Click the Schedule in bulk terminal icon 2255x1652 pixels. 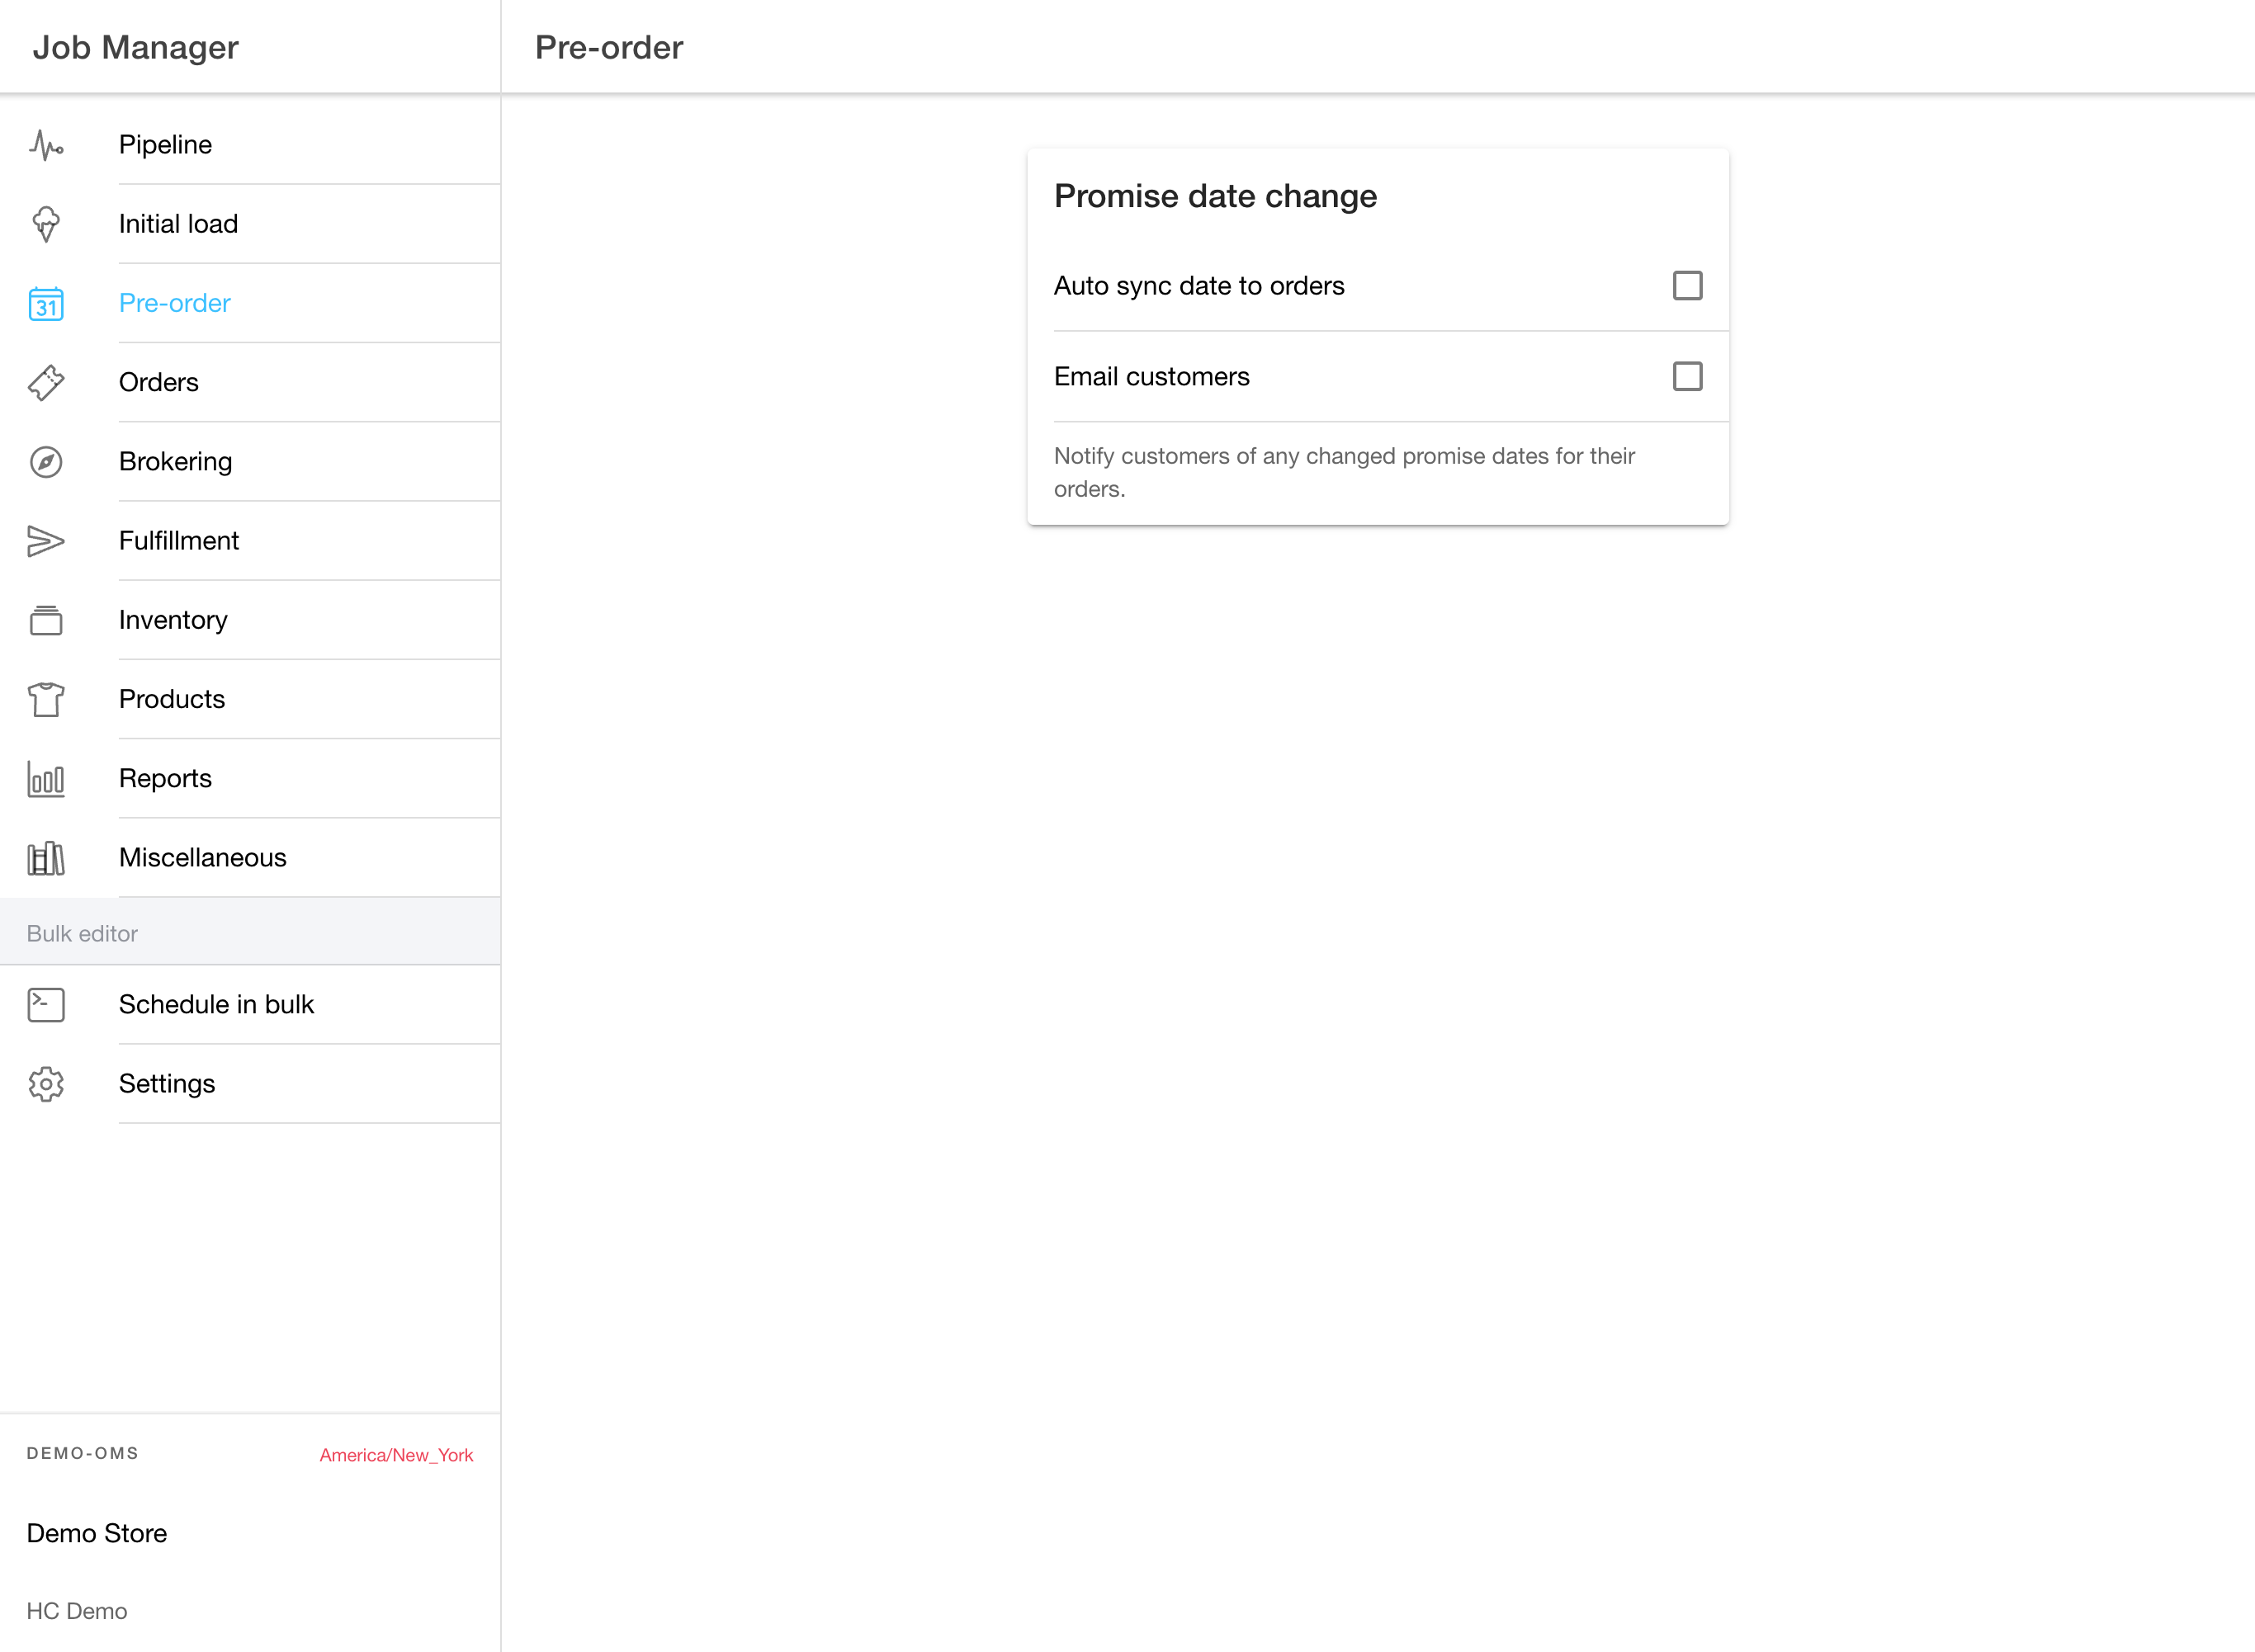point(46,1004)
